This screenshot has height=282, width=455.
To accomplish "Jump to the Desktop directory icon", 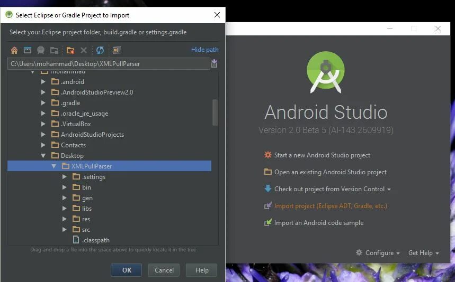I will coord(28,50).
